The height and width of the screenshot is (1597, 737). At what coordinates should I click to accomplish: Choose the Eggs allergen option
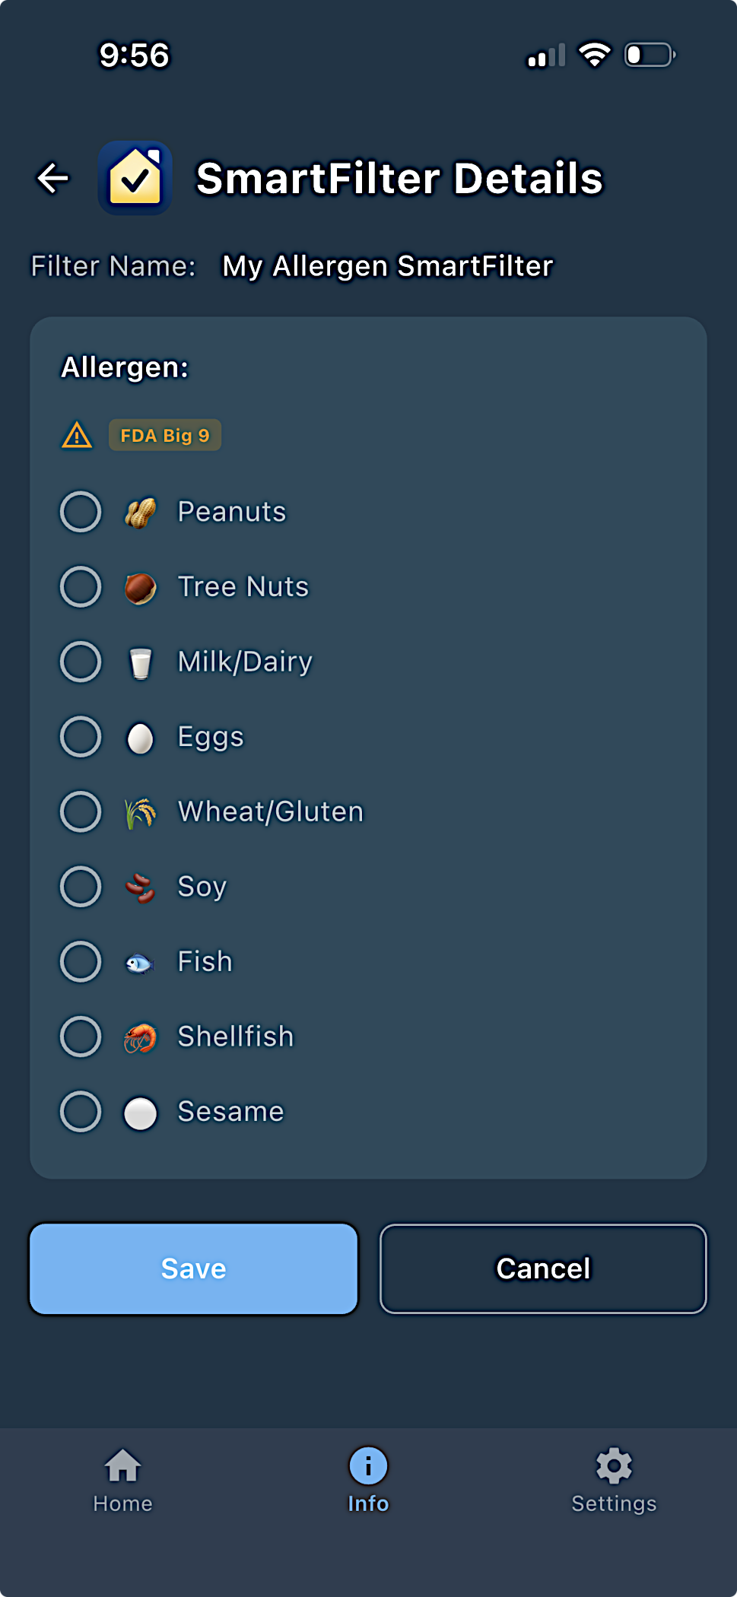[81, 737]
